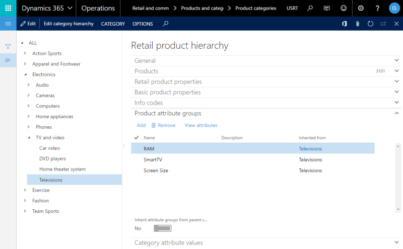Collapse the TV and video node
Screen dimensions: 403x249
tap(29, 138)
